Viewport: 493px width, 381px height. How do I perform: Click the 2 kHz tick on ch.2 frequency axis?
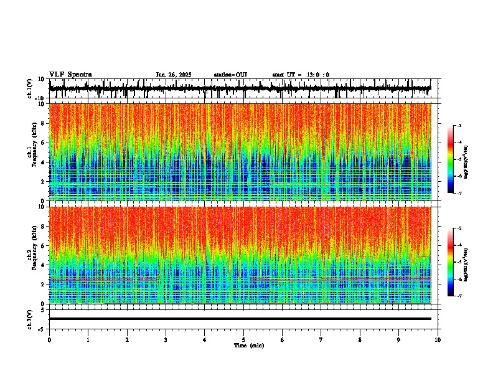(x=44, y=285)
